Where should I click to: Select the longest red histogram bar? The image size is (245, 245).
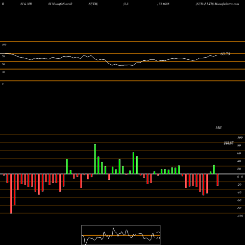coord(11,194)
